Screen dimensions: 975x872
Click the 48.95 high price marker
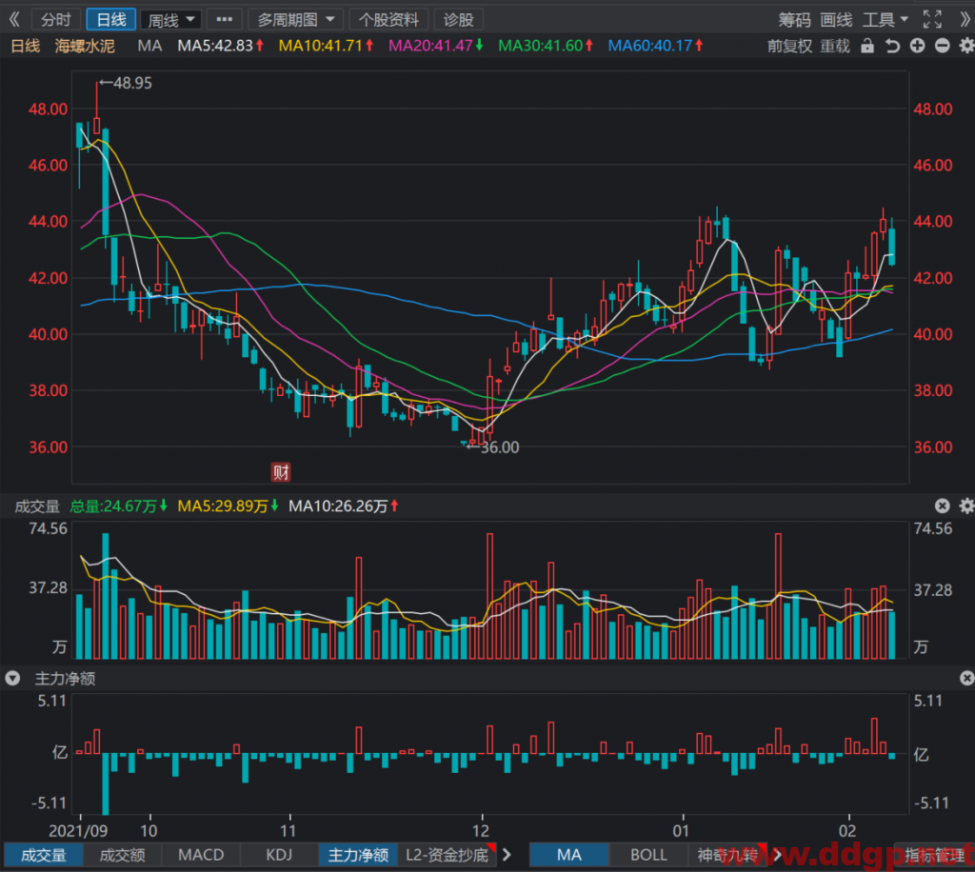[x=127, y=83]
